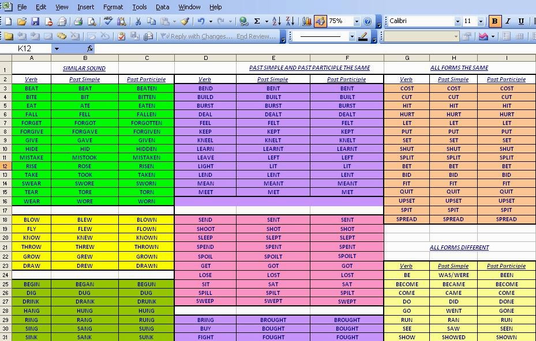Screen dimensions: 536x341
Task: Select the DRANK cell
Action: pyautogui.click(x=85, y=302)
